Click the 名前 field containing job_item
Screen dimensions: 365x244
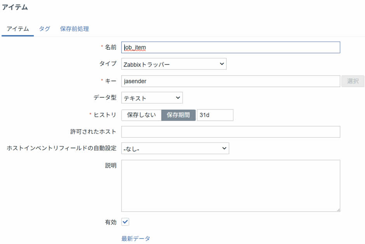point(231,47)
